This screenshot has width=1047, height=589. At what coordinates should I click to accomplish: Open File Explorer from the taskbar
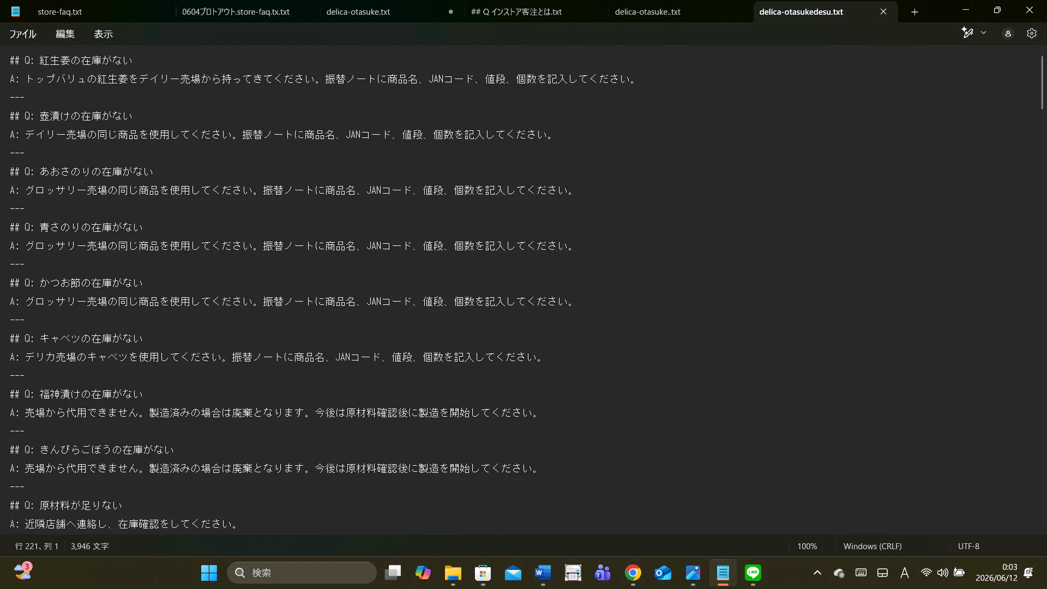click(453, 573)
